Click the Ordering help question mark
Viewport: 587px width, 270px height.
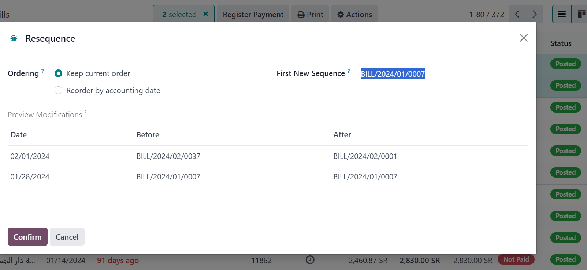click(x=42, y=71)
